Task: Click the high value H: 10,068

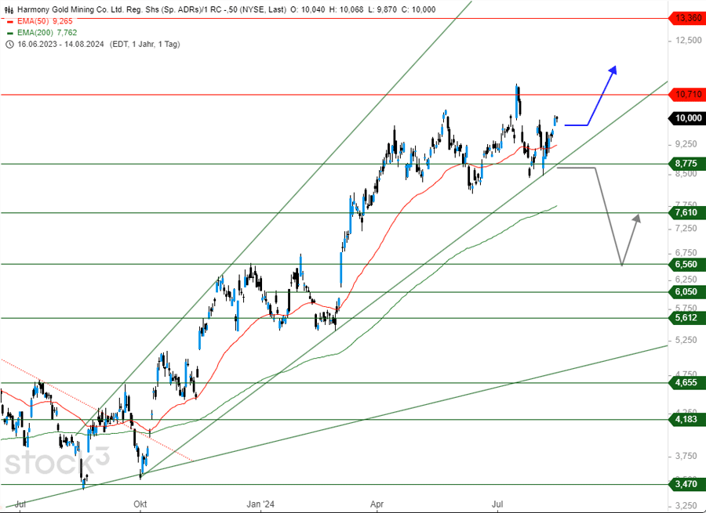Action: tap(348, 9)
